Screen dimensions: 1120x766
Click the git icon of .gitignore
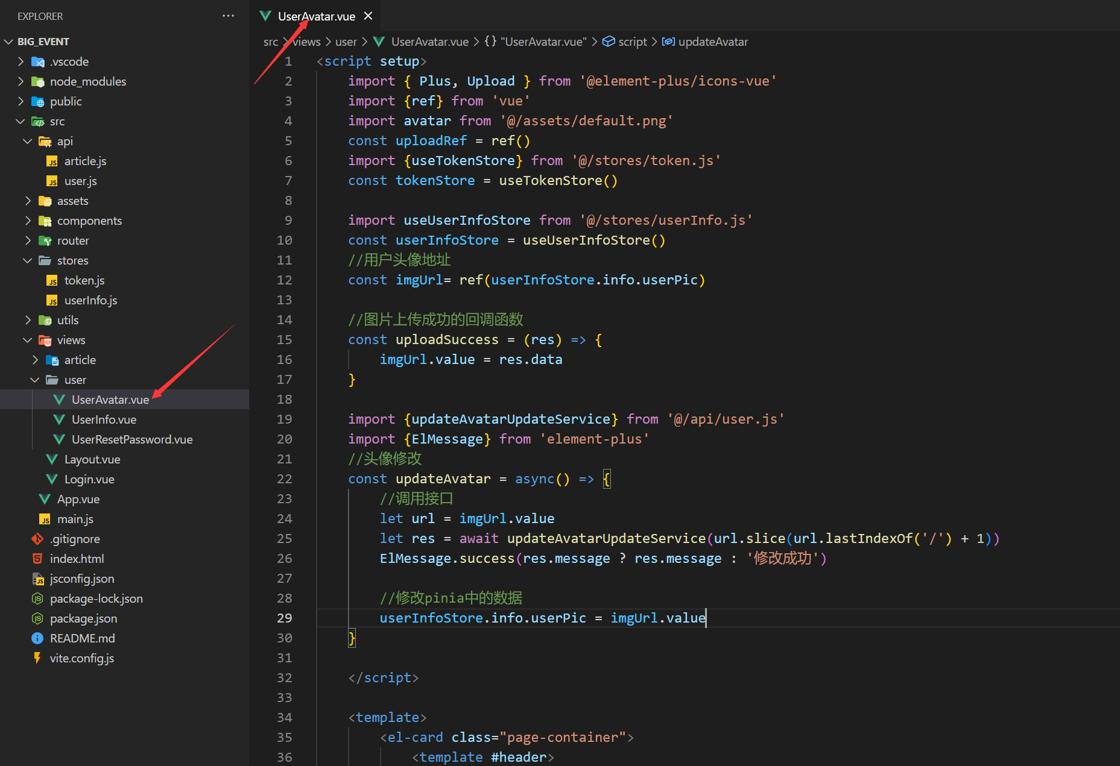pos(37,539)
